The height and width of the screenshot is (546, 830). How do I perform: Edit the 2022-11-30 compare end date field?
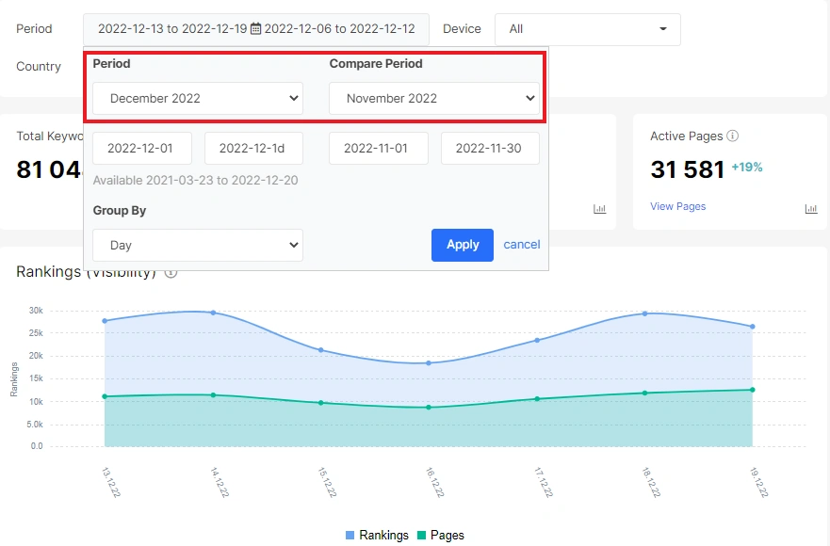tap(490, 148)
